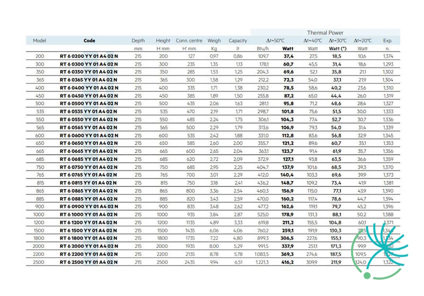Click the 'Thermal Power' header label
Screen dimensions: 424x296
(x=325, y=33)
